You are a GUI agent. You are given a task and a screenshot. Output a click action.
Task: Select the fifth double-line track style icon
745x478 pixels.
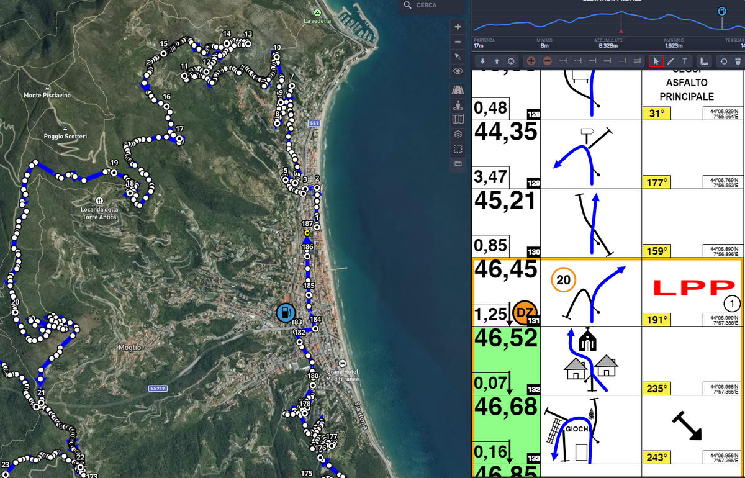(622, 61)
